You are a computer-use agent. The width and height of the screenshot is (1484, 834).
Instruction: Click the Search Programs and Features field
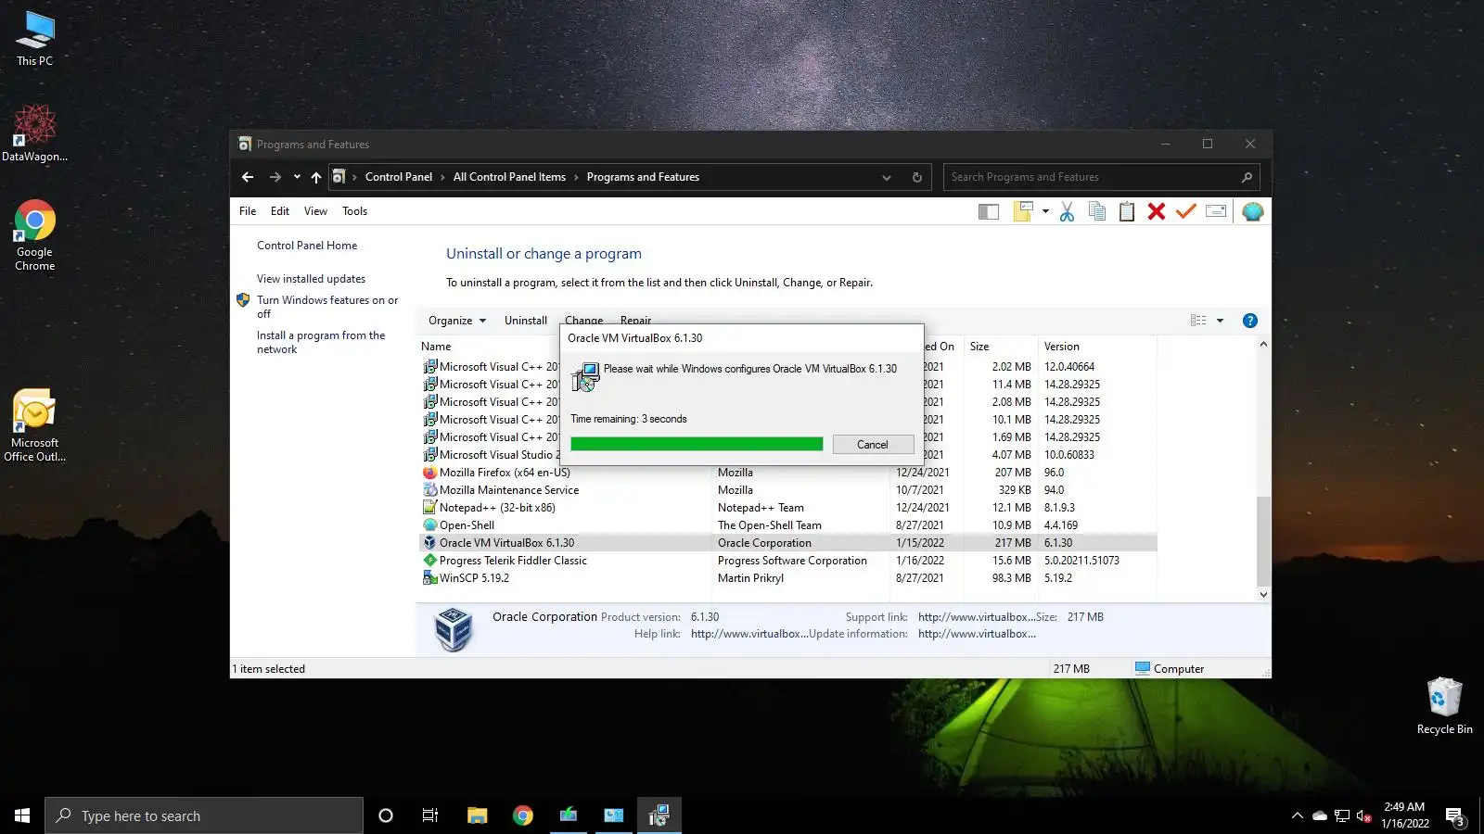point(1101,177)
